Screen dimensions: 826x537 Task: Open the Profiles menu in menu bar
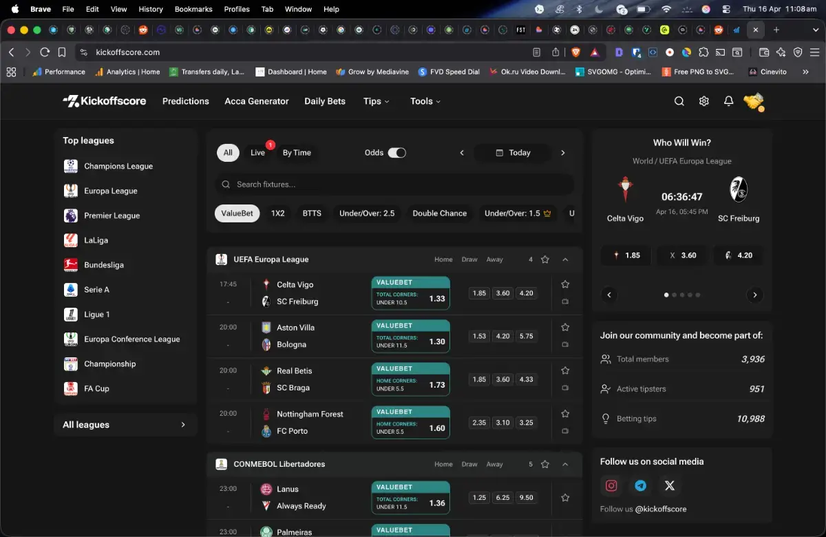click(237, 9)
